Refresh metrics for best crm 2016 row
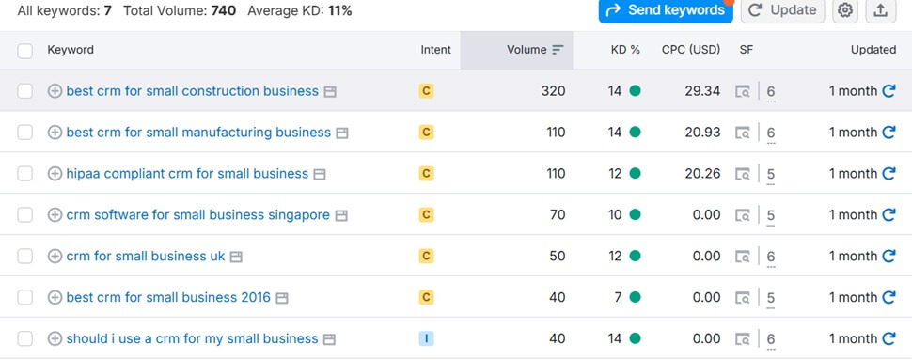 point(888,298)
